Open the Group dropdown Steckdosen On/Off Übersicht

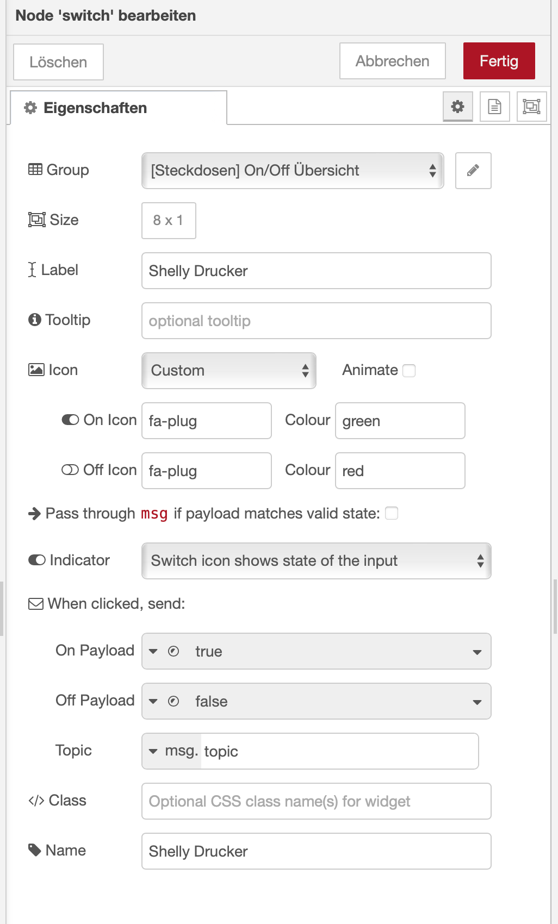293,171
